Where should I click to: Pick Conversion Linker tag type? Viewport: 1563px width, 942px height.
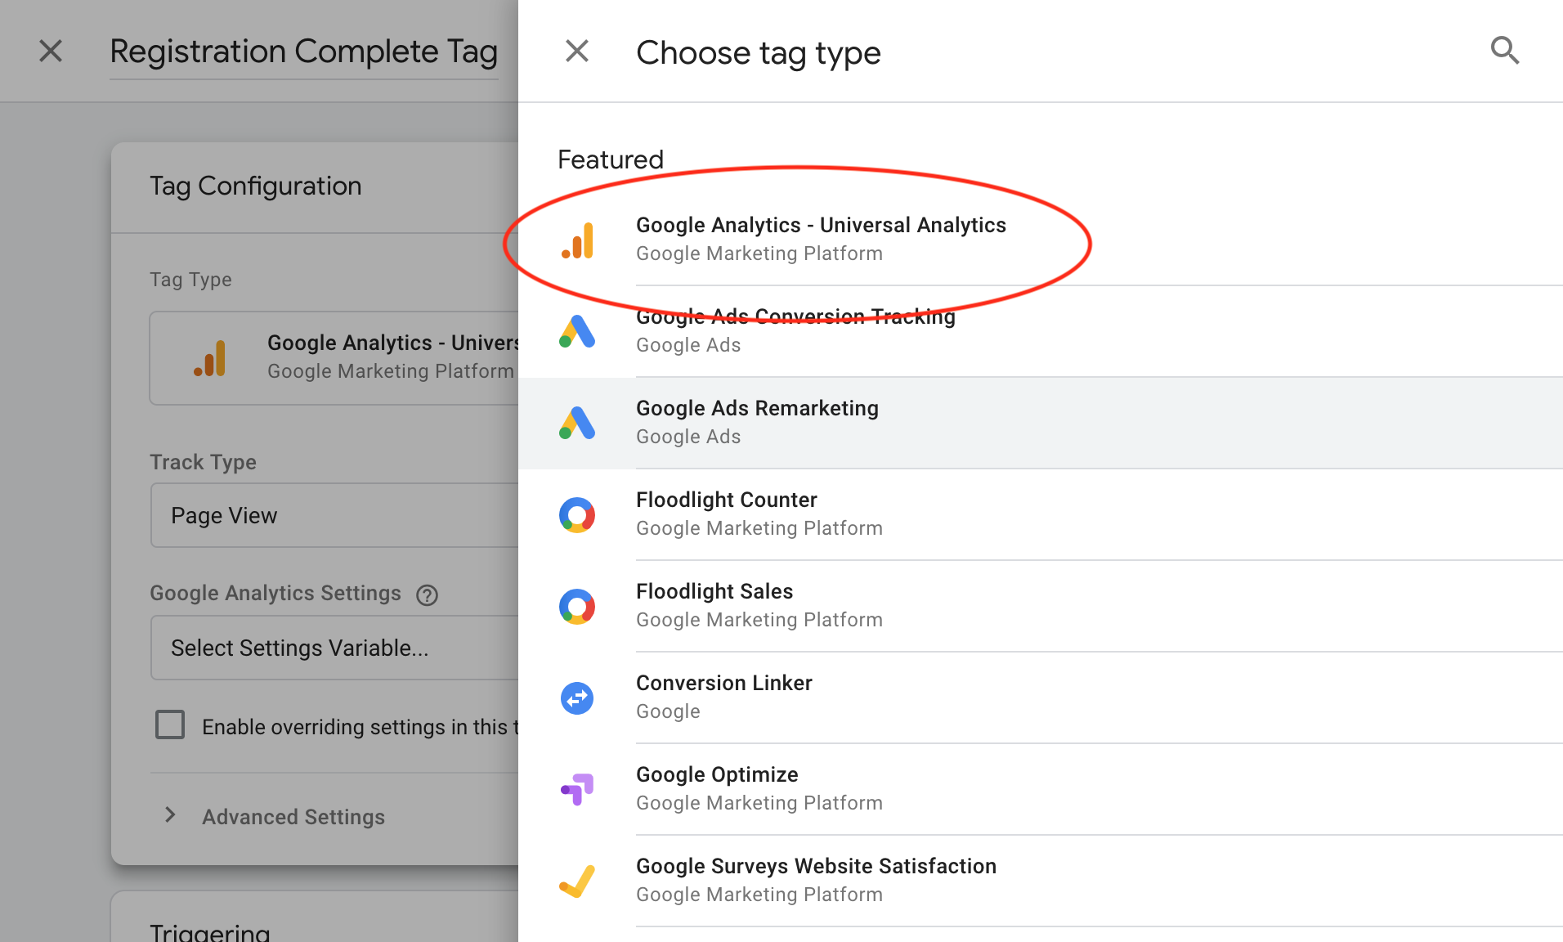point(1041,698)
